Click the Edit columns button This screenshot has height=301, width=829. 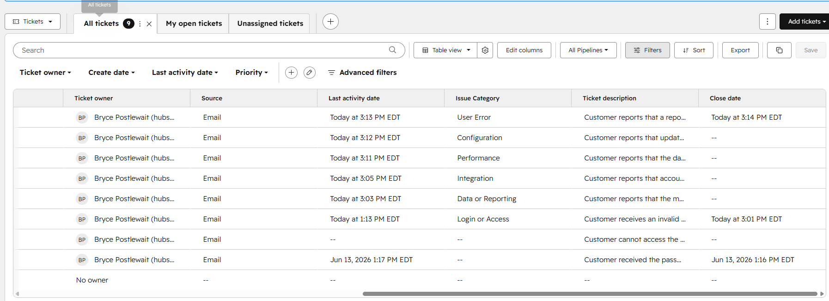tap(524, 50)
